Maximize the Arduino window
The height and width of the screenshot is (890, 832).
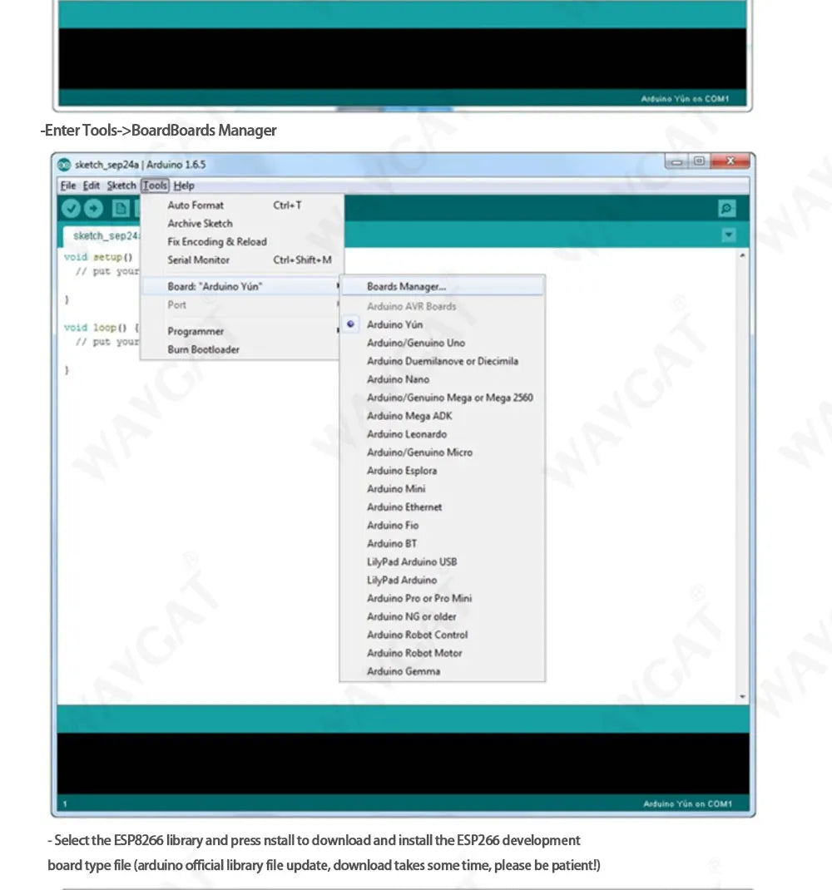(x=699, y=161)
